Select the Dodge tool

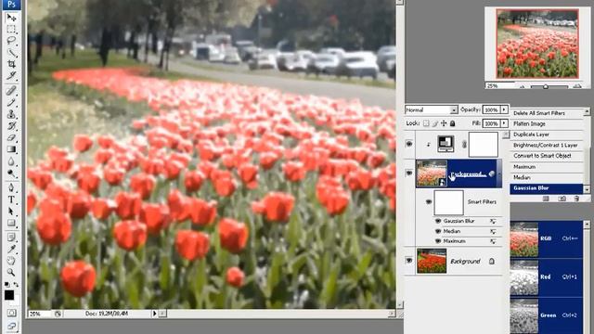(11, 173)
